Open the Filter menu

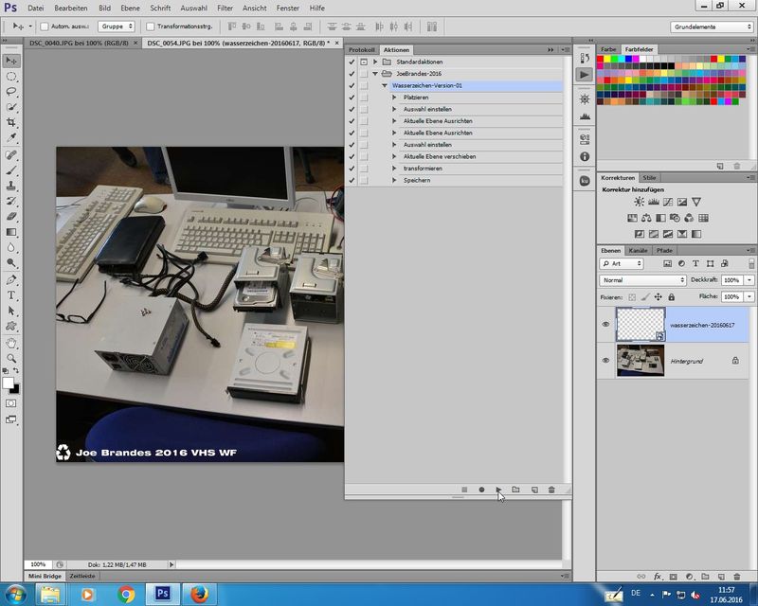point(225,8)
